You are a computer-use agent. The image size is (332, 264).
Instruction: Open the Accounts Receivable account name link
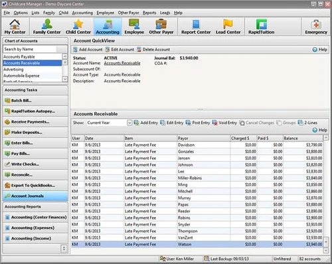tap(122, 63)
